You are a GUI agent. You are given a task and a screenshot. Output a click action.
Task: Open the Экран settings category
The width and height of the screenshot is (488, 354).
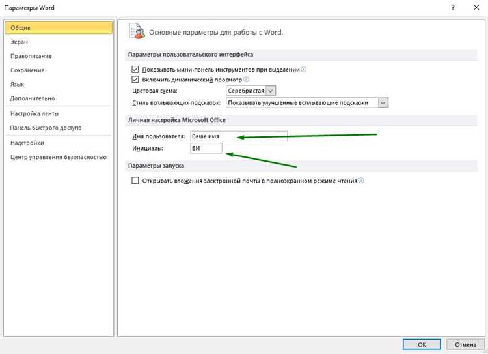(x=59, y=42)
